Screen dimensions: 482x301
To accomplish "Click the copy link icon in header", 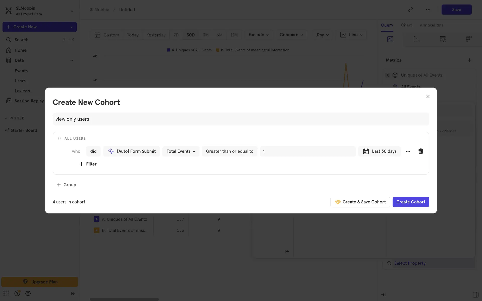I will click(x=410, y=10).
